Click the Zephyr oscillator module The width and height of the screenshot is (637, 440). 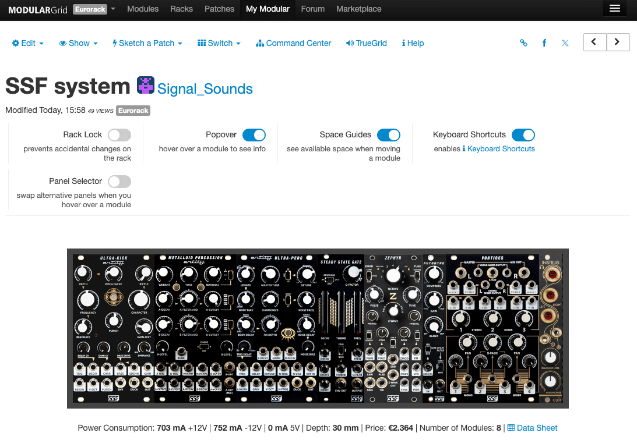coord(393,328)
